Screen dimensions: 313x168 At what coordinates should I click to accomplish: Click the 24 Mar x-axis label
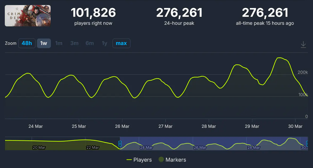pos(35,126)
